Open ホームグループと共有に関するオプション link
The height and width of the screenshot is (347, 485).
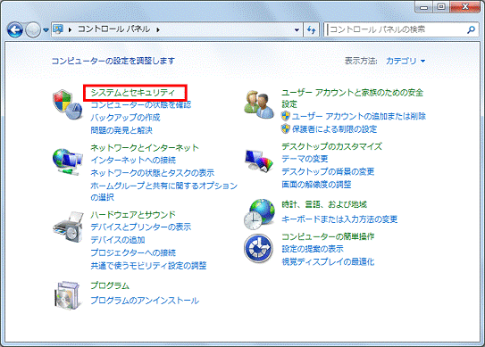(x=164, y=191)
